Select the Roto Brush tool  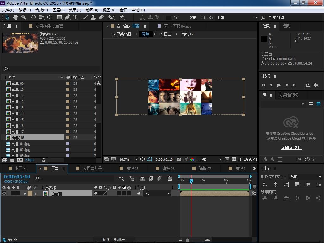coord(111,17)
